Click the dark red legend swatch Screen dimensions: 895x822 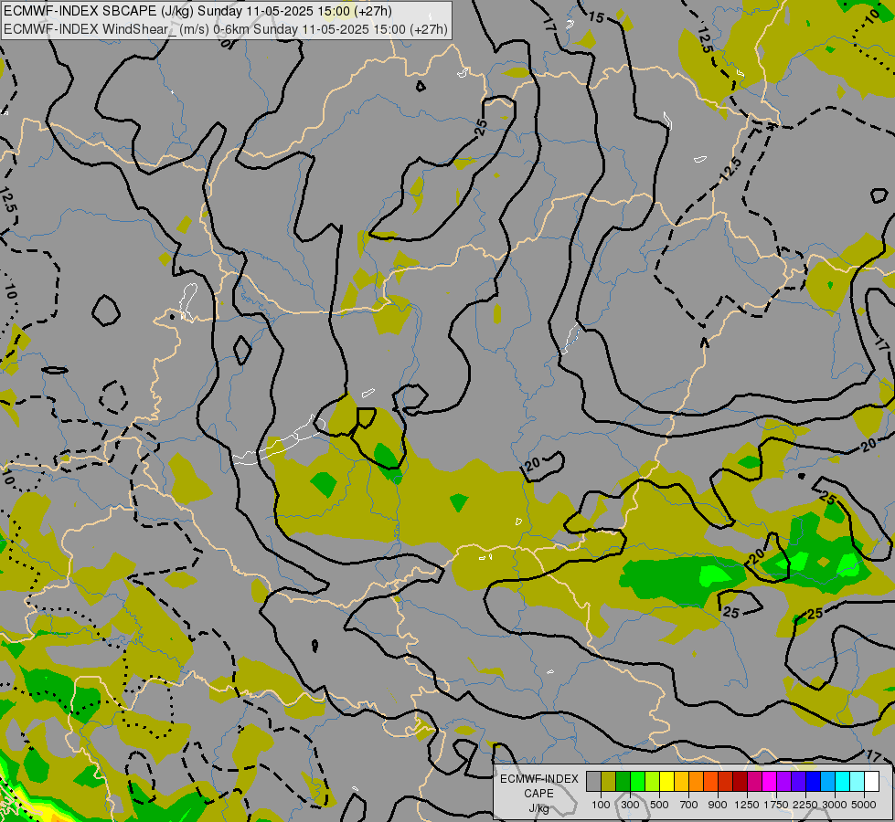[740, 781]
